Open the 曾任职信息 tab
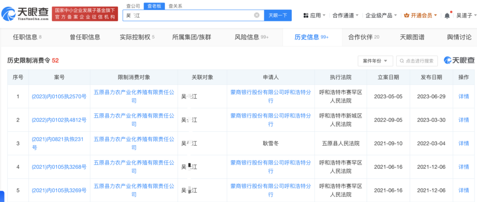The image size is (477, 202). click(x=85, y=37)
